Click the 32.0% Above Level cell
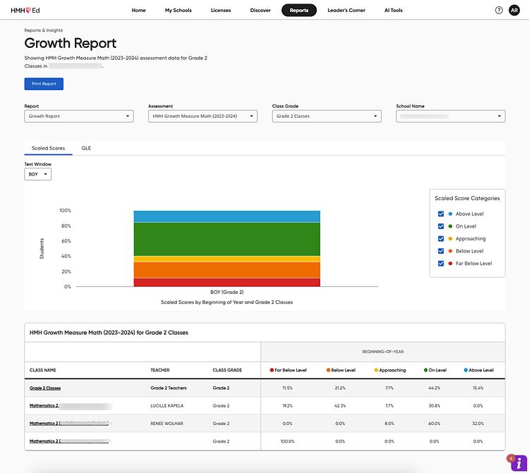The width and height of the screenshot is (529, 473). [x=478, y=424]
